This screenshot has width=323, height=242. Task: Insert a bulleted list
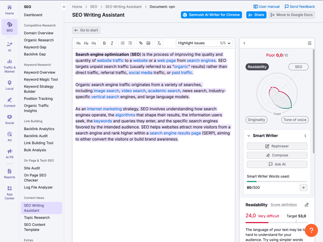tap(130, 43)
